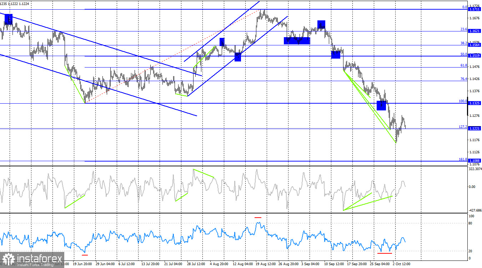Viewport: 482px width, 268px height.
Task: Click the 26 Aug 20:00 date label
Action: click(x=288, y=264)
